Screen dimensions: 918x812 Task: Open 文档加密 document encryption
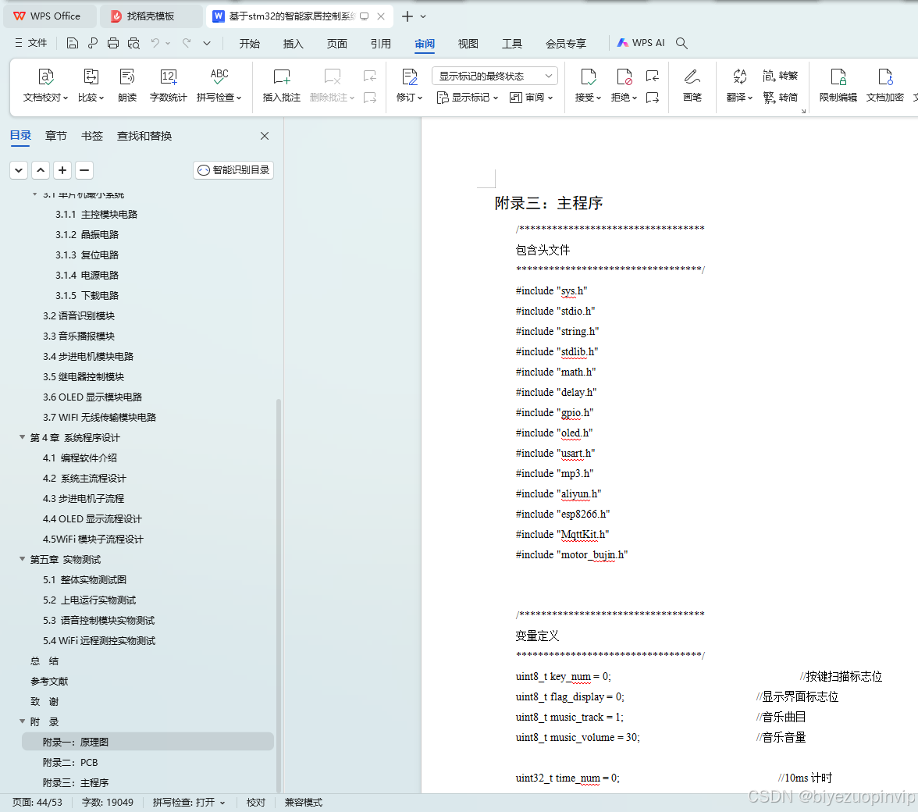[884, 85]
